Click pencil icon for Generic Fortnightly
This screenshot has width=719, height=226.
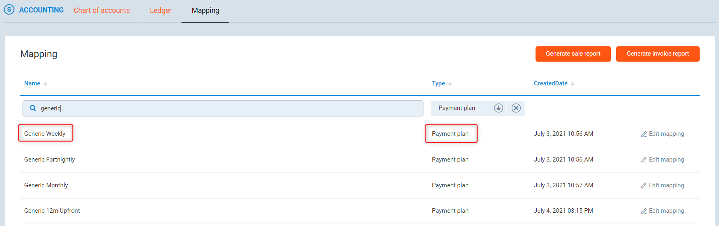click(644, 160)
